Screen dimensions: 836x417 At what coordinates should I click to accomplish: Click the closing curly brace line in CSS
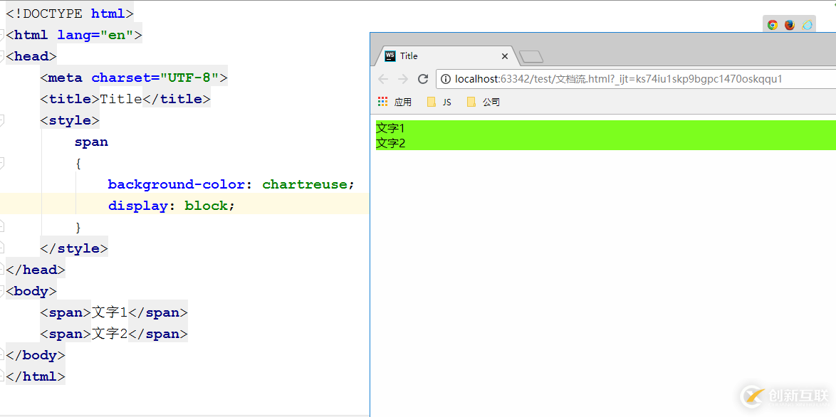pos(78,227)
